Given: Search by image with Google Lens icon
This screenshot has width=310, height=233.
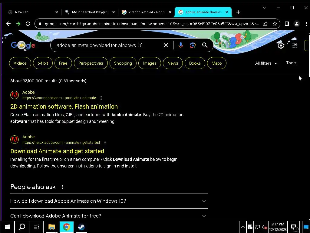Looking at the screenshot, I should pyautogui.click(x=193, y=46).
